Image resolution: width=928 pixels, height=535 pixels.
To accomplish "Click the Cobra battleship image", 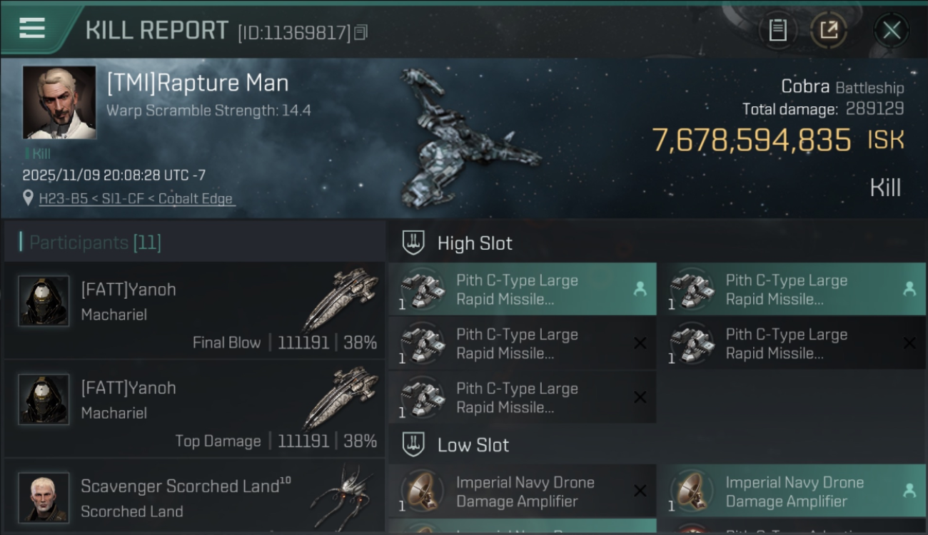I will click(464, 139).
